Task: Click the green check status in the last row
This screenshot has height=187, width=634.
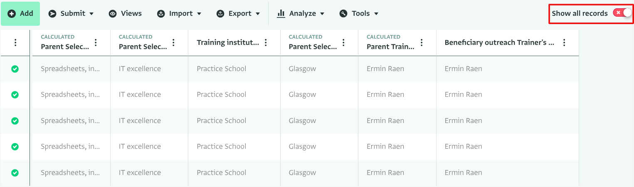Action: coord(15,173)
